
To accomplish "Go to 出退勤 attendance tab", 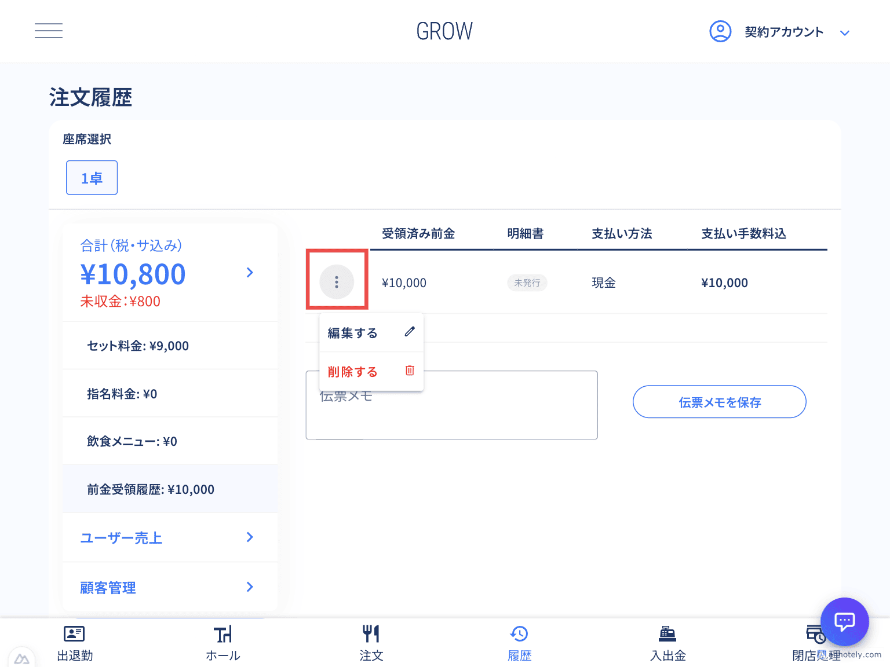I will (74, 643).
